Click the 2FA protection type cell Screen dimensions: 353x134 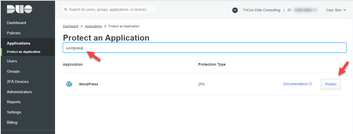coord(201,84)
